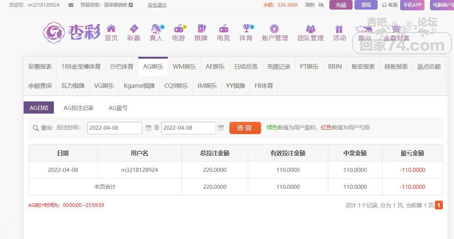Open 账户管理 account management icon
Viewport: 454px width, 239px height.
tap(274, 29)
